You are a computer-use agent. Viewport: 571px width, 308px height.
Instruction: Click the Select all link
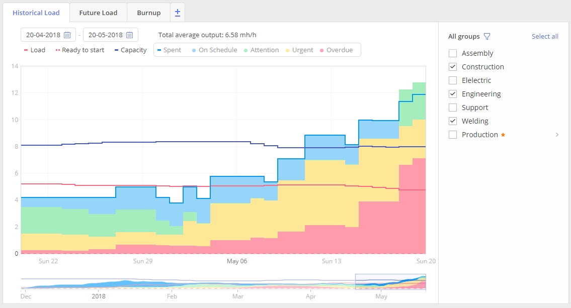coord(545,37)
